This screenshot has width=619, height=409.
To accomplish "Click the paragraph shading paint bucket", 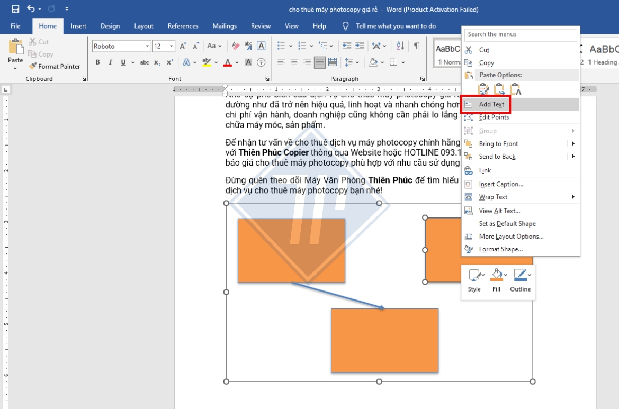I will [373, 62].
